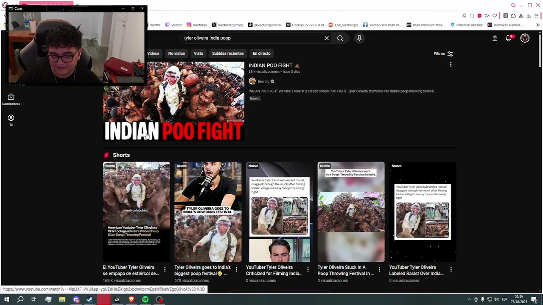Open Codigo LV-VECTOR bookmark

pos(305,25)
